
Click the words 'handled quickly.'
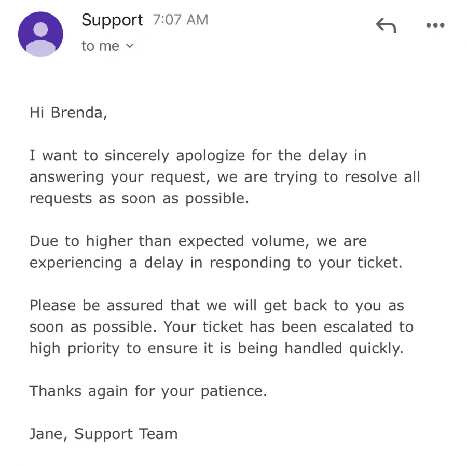point(344,348)
